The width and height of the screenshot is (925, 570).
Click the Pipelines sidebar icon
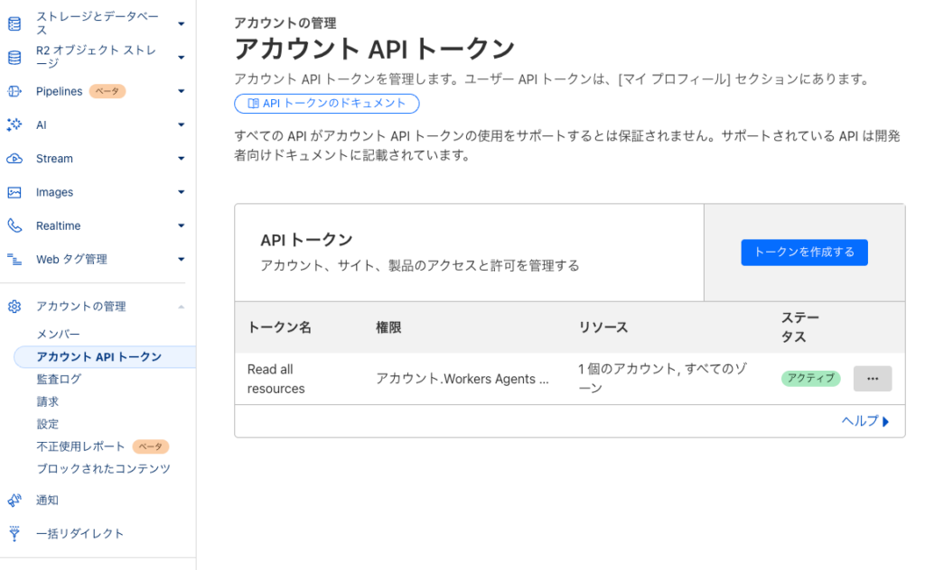14,91
